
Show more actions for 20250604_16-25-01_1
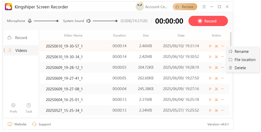pos(222,100)
